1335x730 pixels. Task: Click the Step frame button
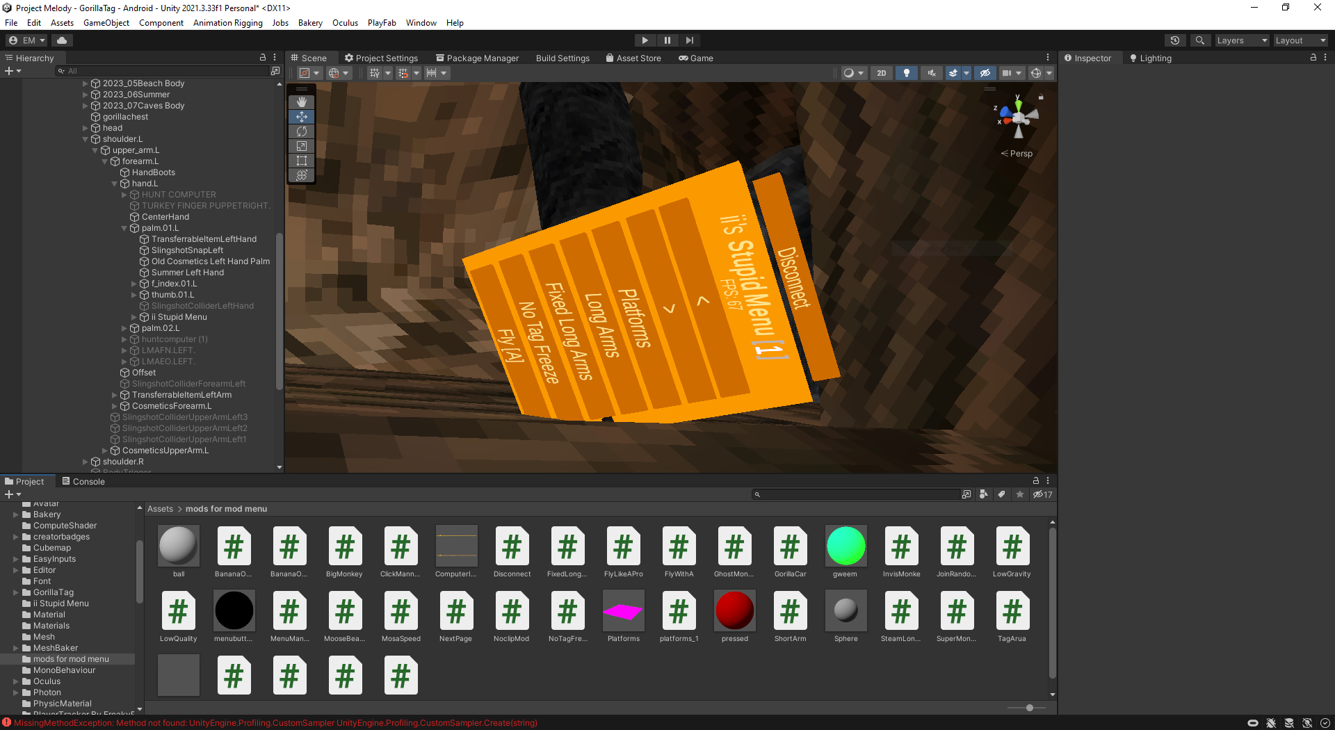[689, 40]
